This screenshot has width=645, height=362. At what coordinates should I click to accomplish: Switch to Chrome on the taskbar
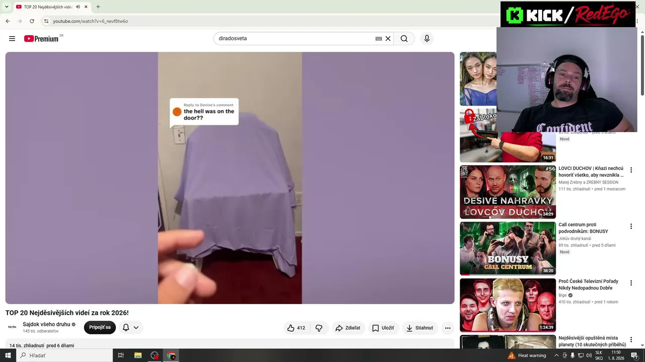point(171,355)
